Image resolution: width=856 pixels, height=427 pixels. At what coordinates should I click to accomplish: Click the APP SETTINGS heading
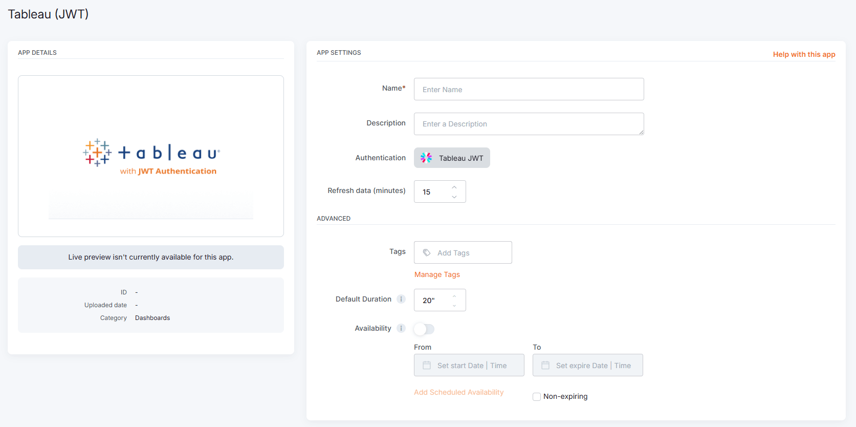339,53
